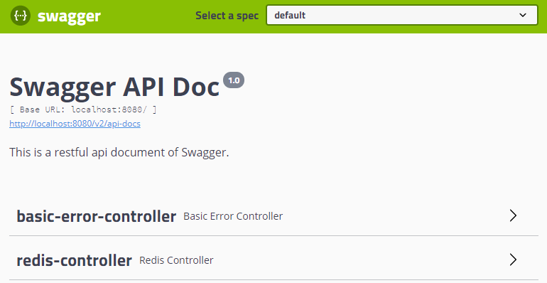This screenshot has height=283, width=547.
Task: Click the restful api document description paragraph
Action: pyautogui.click(x=119, y=153)
